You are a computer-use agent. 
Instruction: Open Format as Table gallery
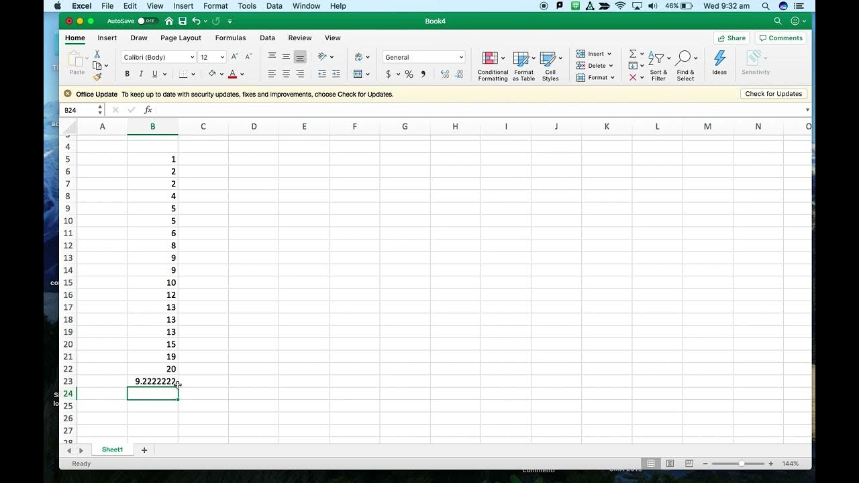click(x=523, y=66)
